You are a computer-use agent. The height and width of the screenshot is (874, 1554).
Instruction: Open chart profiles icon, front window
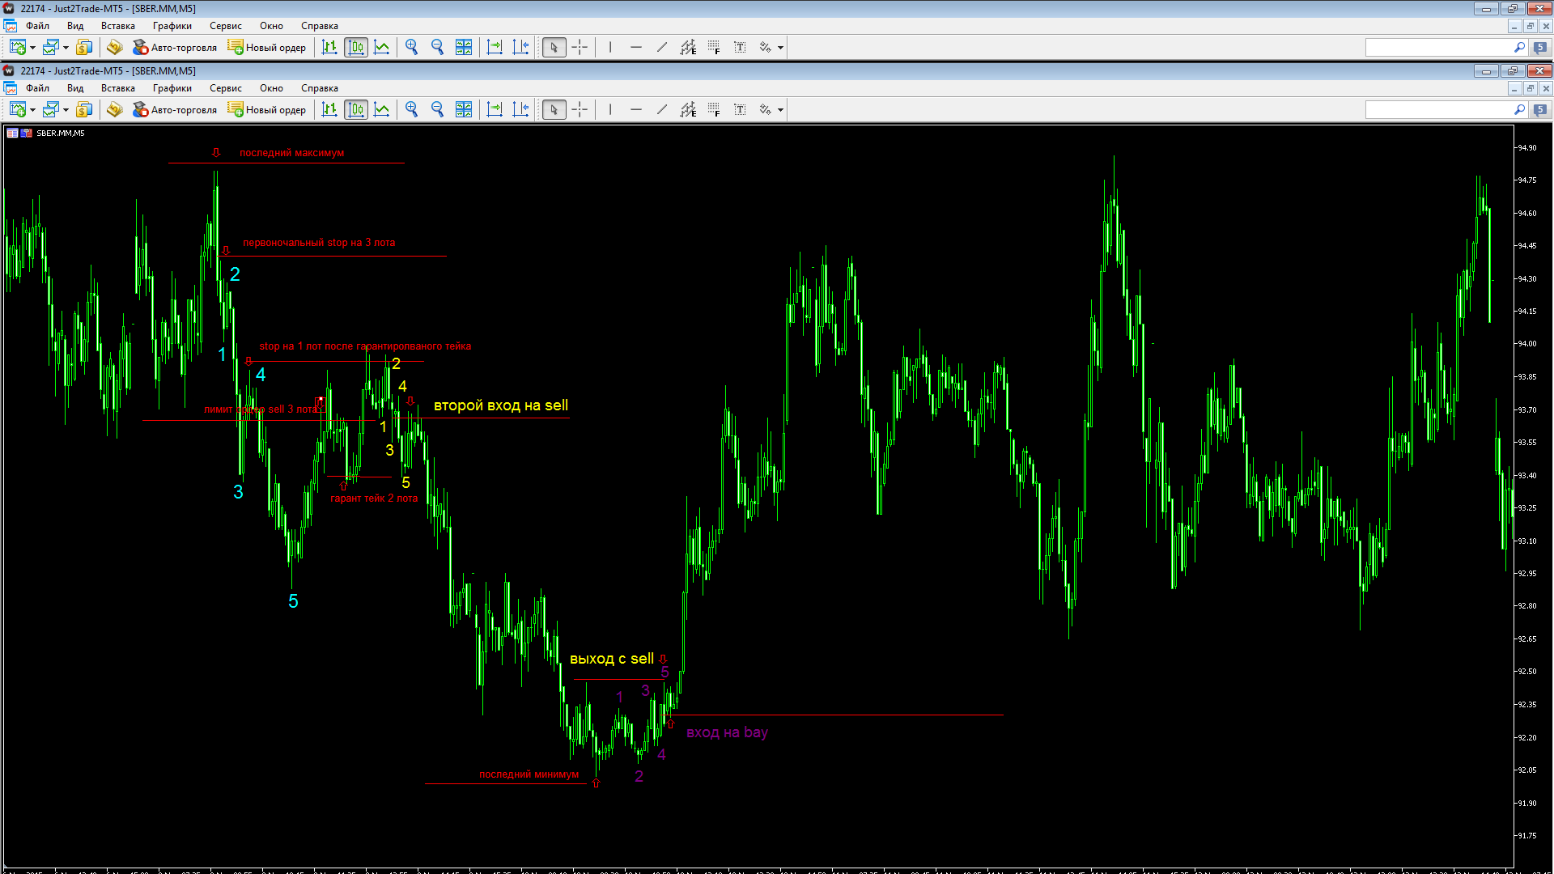[51, 110]
